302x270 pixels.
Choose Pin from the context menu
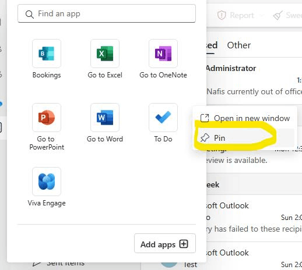245,138
